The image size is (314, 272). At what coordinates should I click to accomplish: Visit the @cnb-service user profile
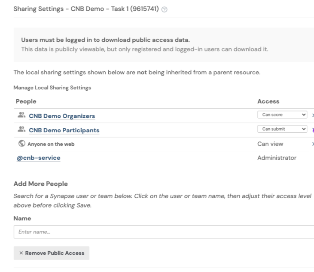(x=38, y=158)
